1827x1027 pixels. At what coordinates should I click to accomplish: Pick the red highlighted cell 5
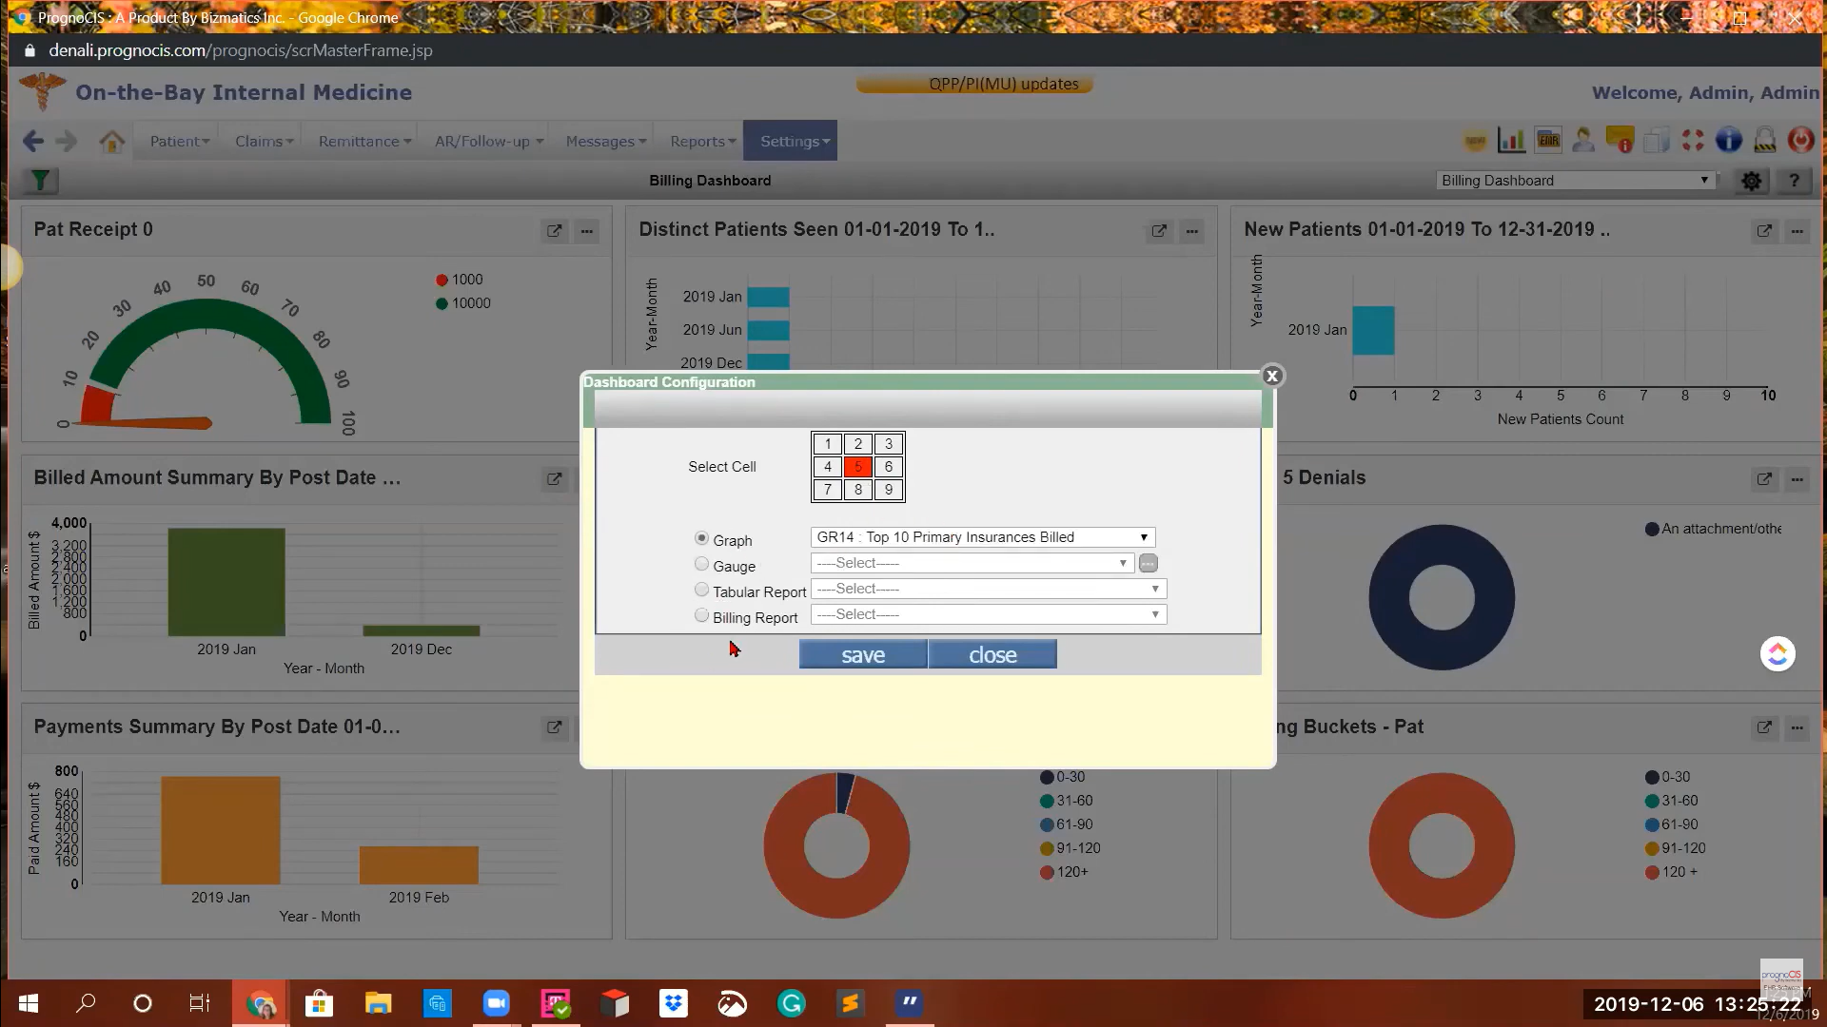point(857,467)
